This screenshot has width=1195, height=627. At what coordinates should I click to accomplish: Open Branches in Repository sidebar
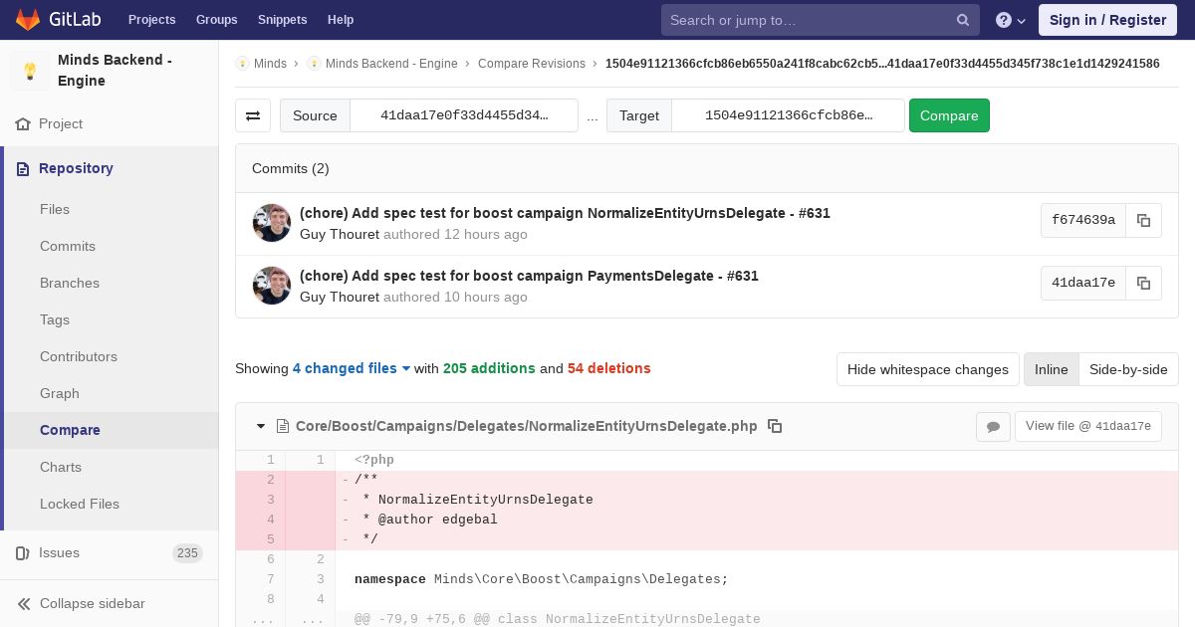point(70,283)
